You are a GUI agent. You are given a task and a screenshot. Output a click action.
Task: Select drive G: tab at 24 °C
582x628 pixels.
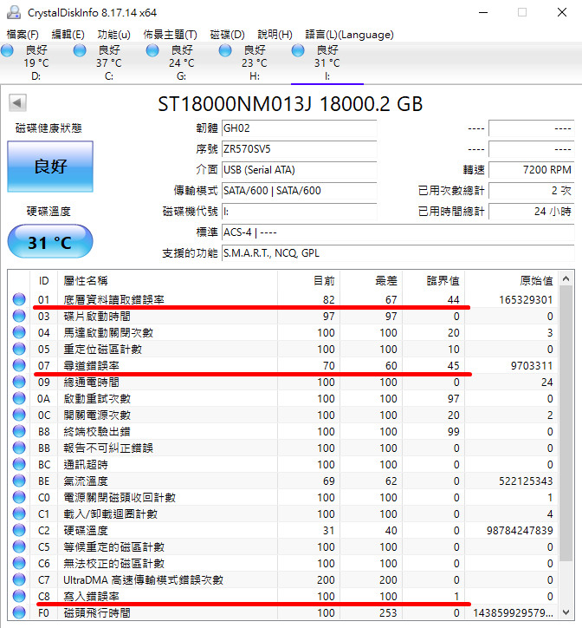pos(182,62)
